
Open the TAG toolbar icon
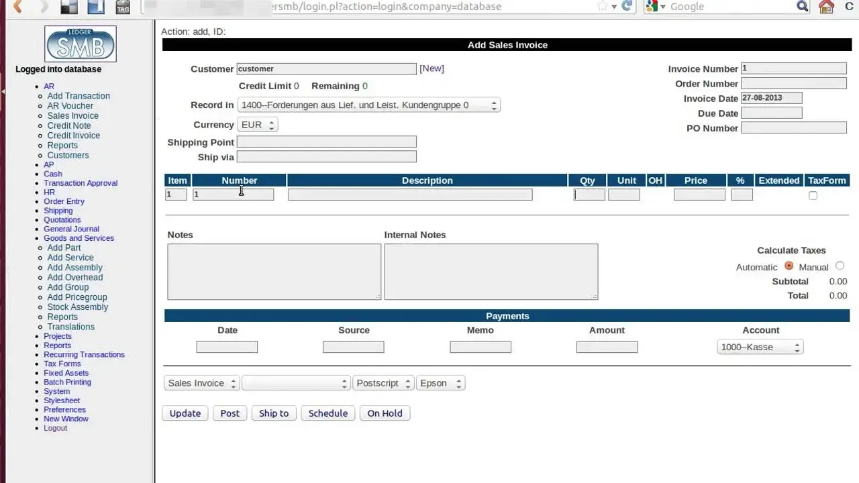point(122,7)
